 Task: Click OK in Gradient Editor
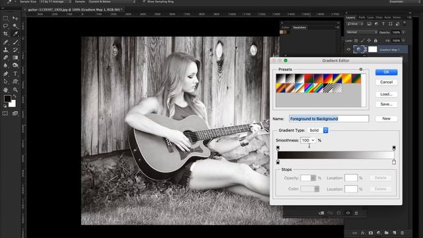[386, 72]
